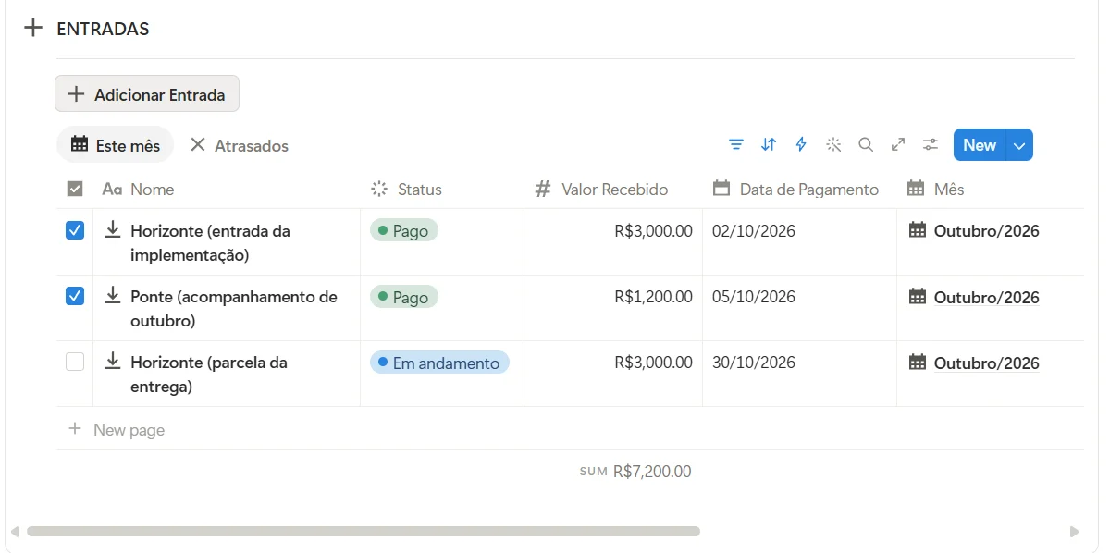Image resolution: width=1110 pixels, height=553 pixels.
Task: Click the scrollbar right arrow
Action: click(1074, 532)
